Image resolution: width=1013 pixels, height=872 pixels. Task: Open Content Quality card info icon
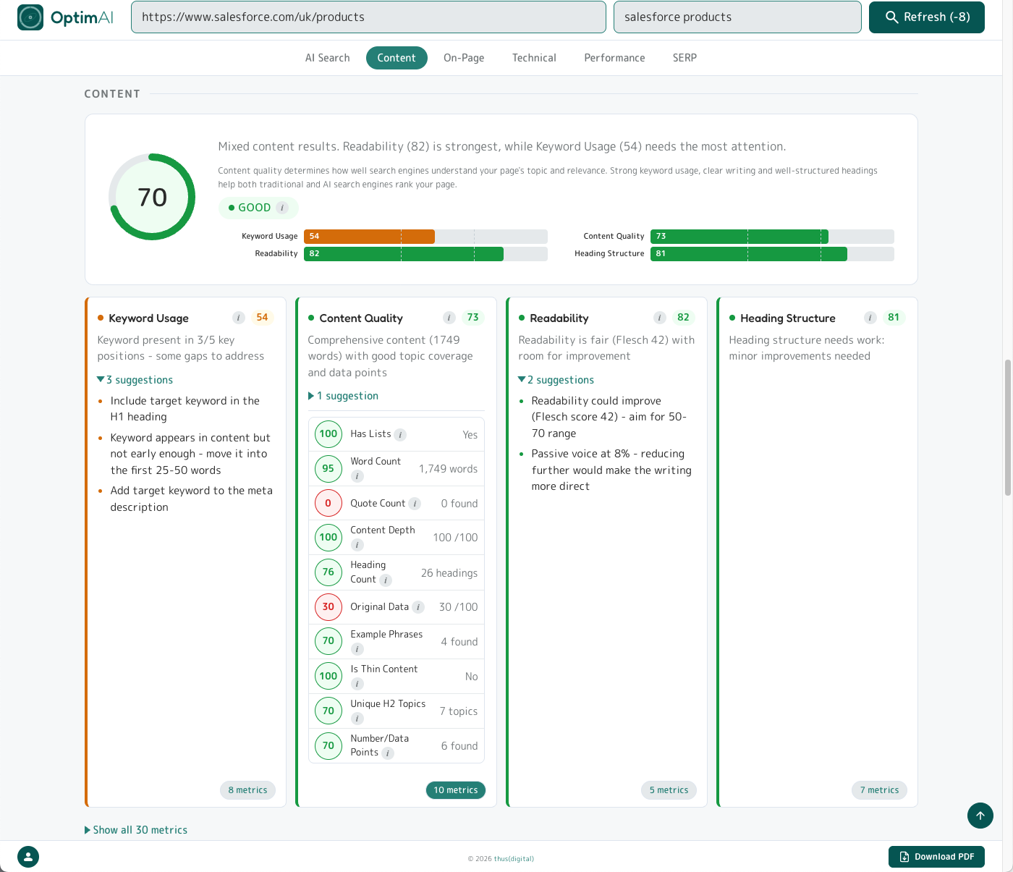(449, 318)
